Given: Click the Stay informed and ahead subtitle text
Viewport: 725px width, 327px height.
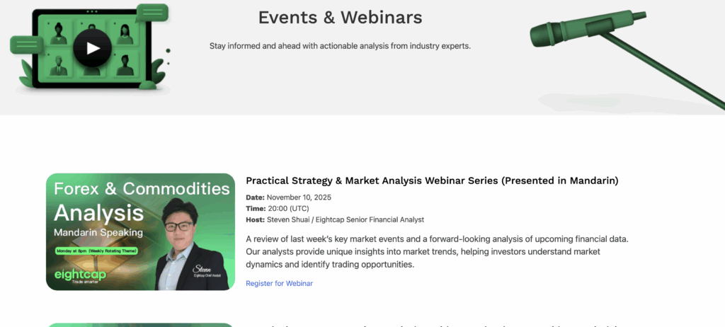Looking at the screenshot, I should click(x=340, y=46).
